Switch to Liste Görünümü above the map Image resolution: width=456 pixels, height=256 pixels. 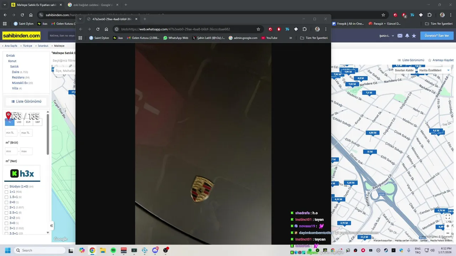411,60
